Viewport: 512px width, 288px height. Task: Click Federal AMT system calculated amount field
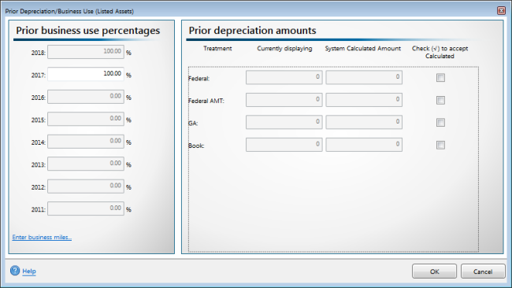point(364,100)
